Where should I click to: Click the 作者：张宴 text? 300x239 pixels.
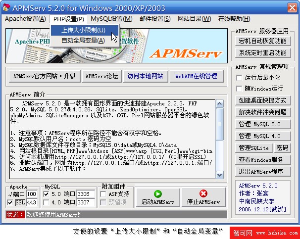[x=253, y=193]
